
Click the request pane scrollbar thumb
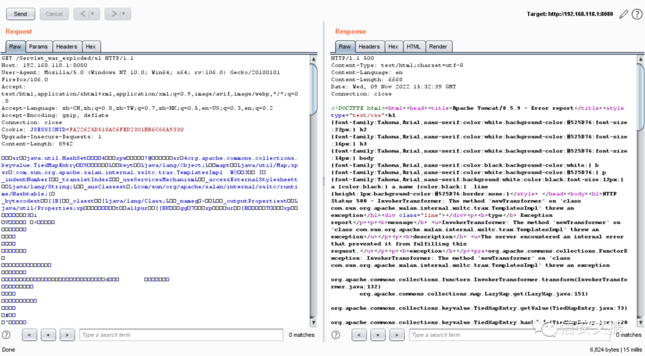pos(314,88)
